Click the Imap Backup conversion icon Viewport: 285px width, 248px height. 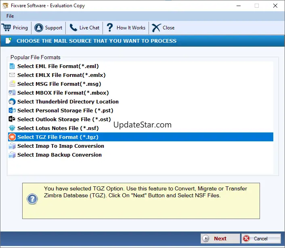click(12, 155)
